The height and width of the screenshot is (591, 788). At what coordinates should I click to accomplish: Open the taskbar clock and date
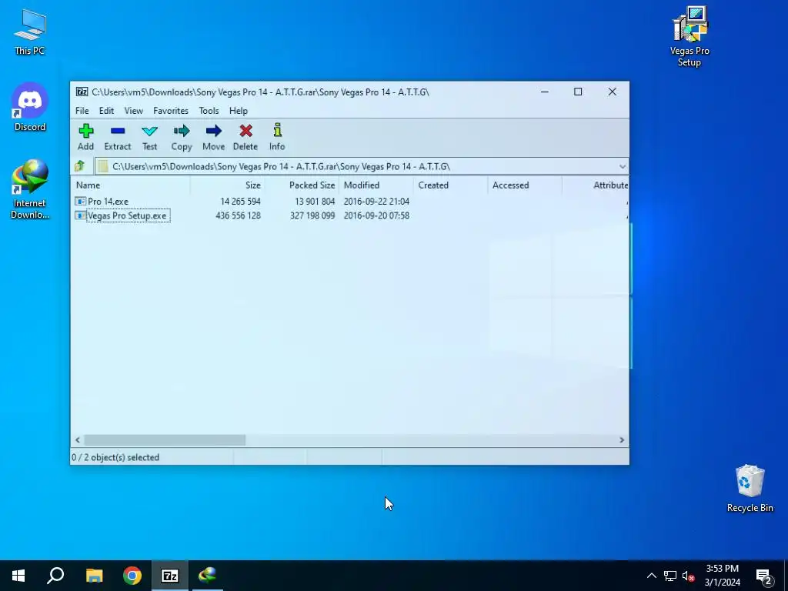[722, 576]
